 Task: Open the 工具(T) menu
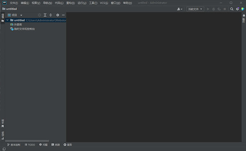(93, 3)
